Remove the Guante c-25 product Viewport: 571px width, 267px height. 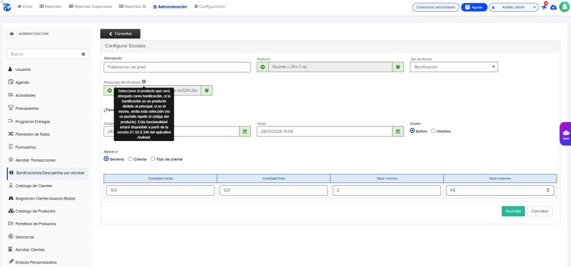coord(263,67)
